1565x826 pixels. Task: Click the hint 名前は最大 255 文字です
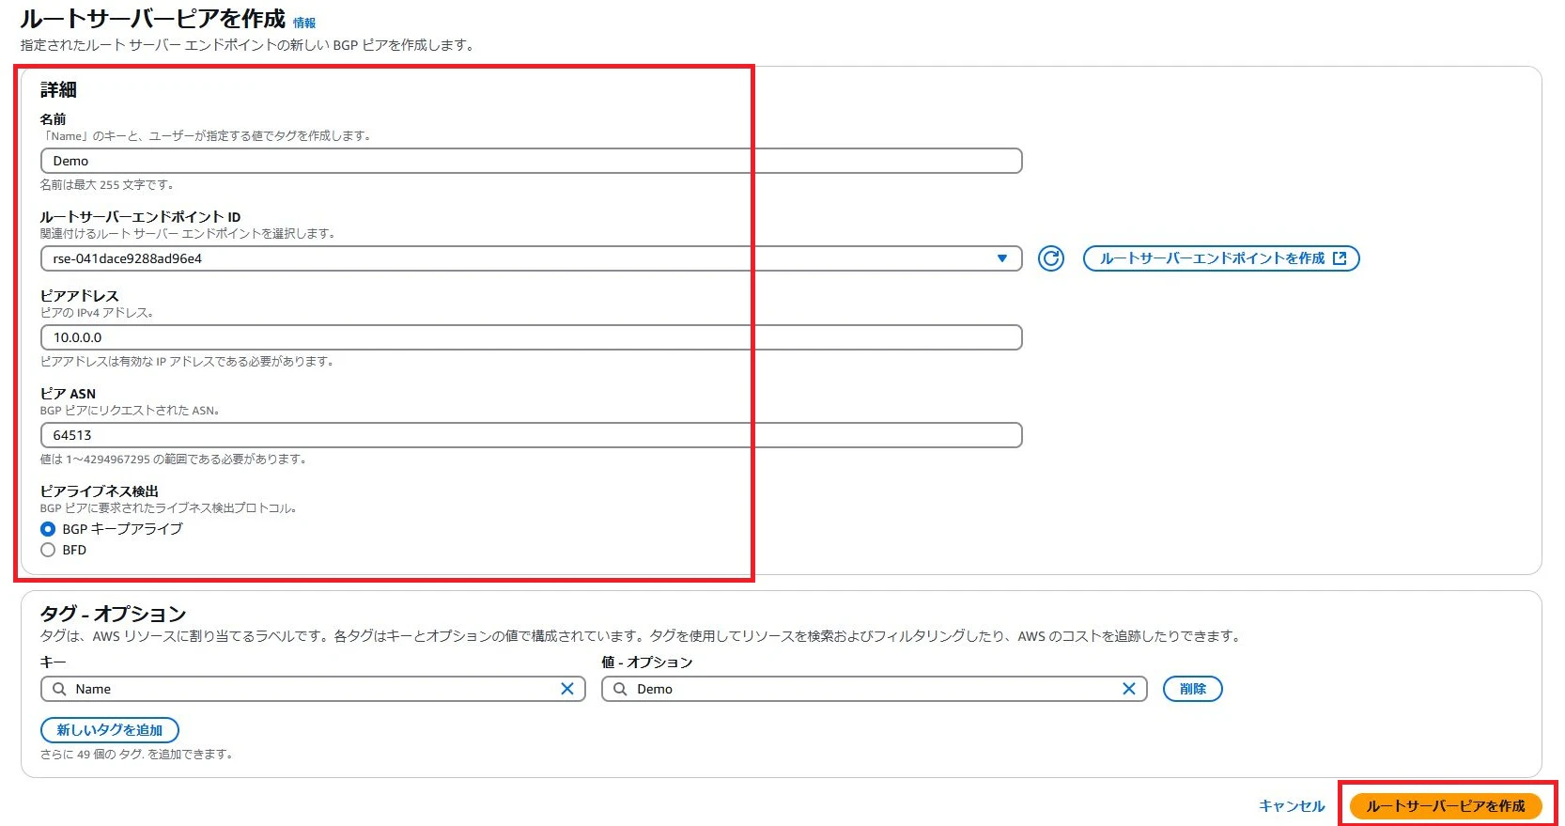[x=107, y=185]
